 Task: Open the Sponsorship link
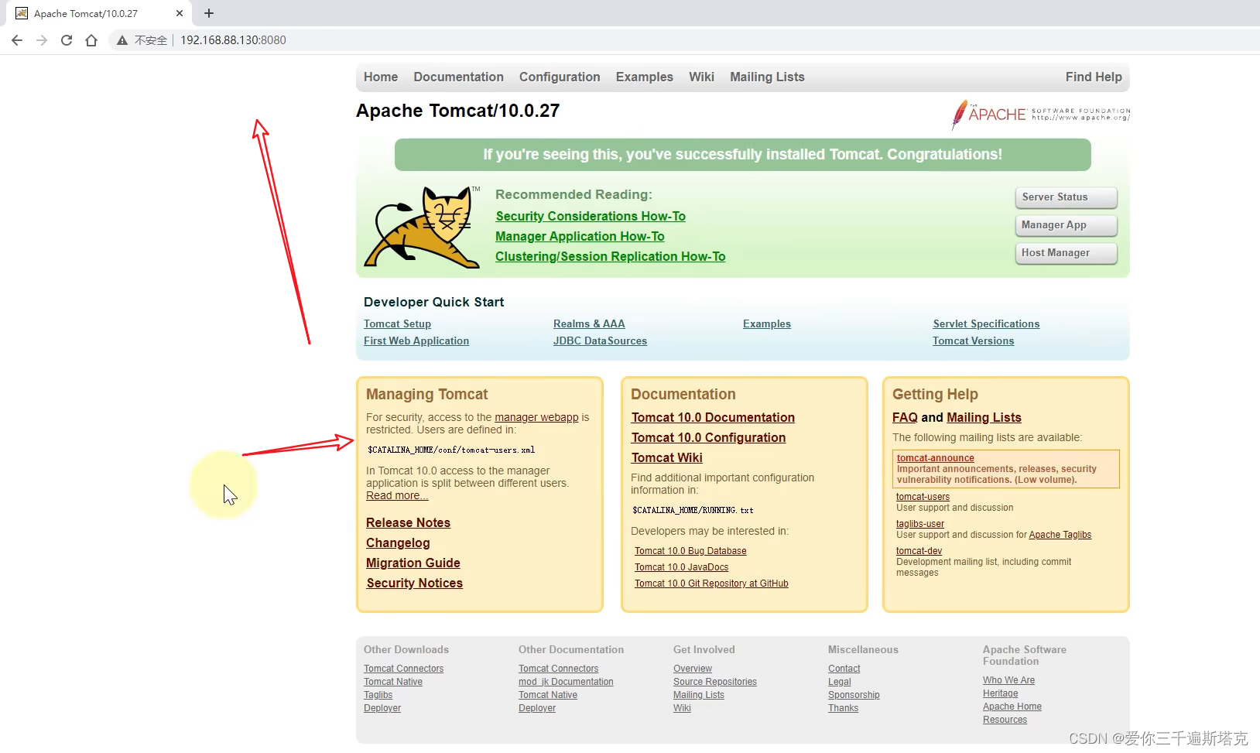point(854,695)
